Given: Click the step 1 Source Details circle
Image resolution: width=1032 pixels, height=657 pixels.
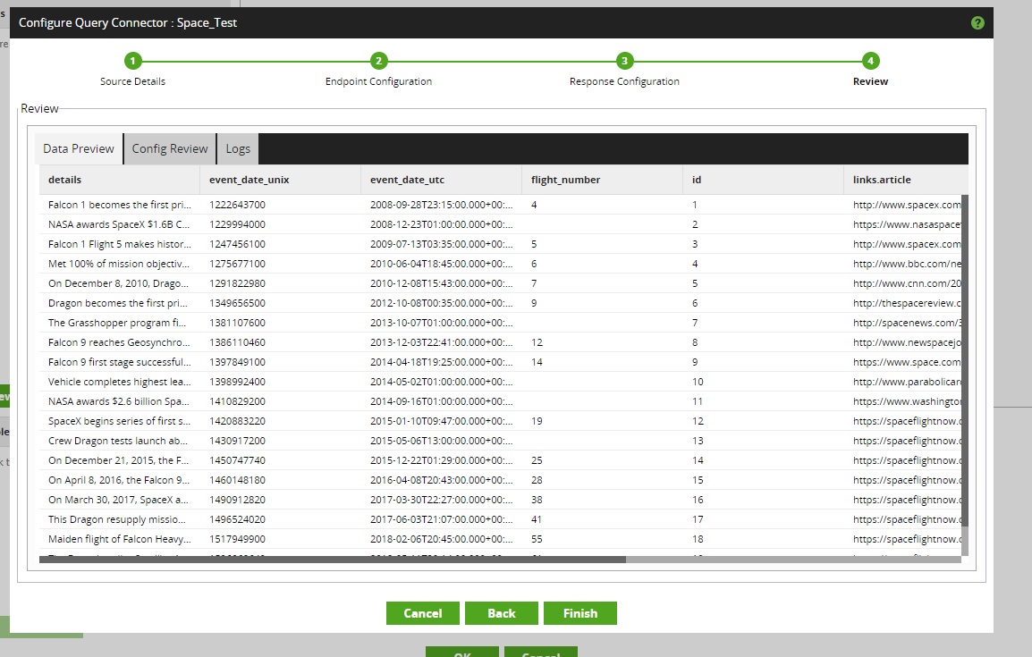Looking at the screenshot, I should point(132,61).
